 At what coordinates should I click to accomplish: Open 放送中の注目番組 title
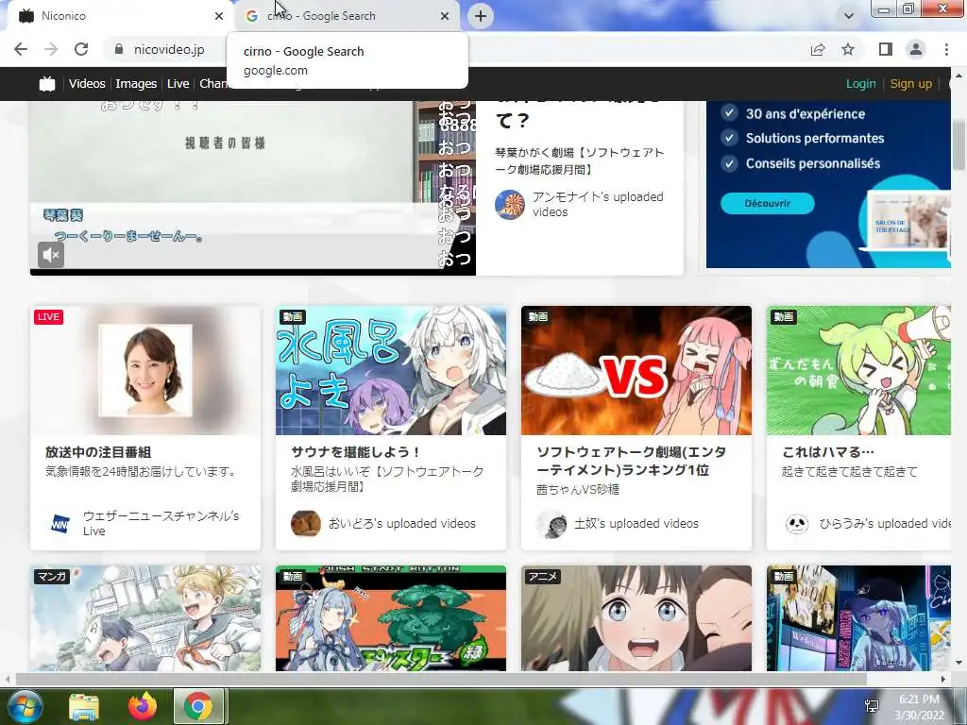click(98, 452)
